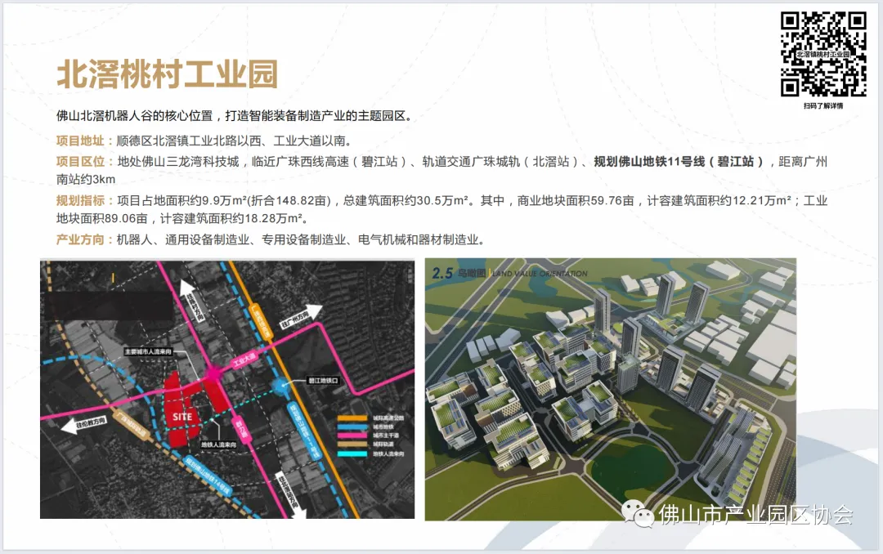Click the bold text 规划佛山地铁11号线（碧江站）
This screenshot has width=883, height=554.
point(679,162)
